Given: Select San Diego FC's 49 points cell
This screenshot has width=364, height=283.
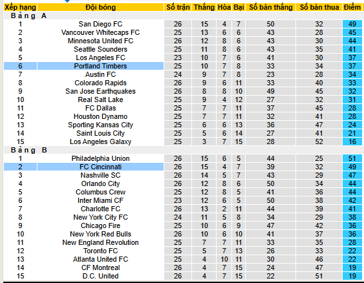Looking at the screenshot, I should [x=352, y=24].
